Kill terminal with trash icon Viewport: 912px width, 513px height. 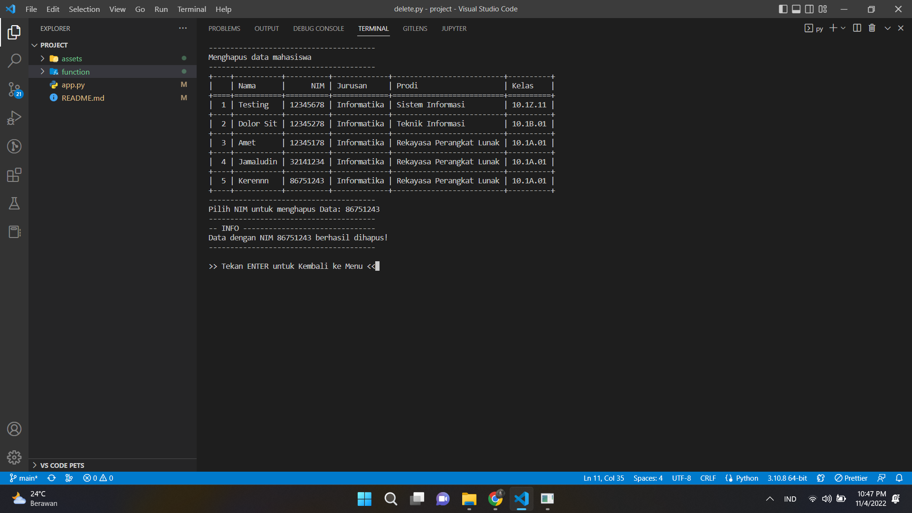coord(872,28)
